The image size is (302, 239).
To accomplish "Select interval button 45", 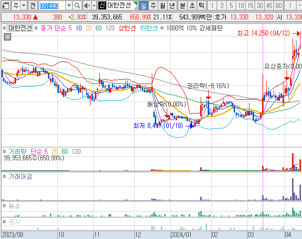I will [269, 5].
